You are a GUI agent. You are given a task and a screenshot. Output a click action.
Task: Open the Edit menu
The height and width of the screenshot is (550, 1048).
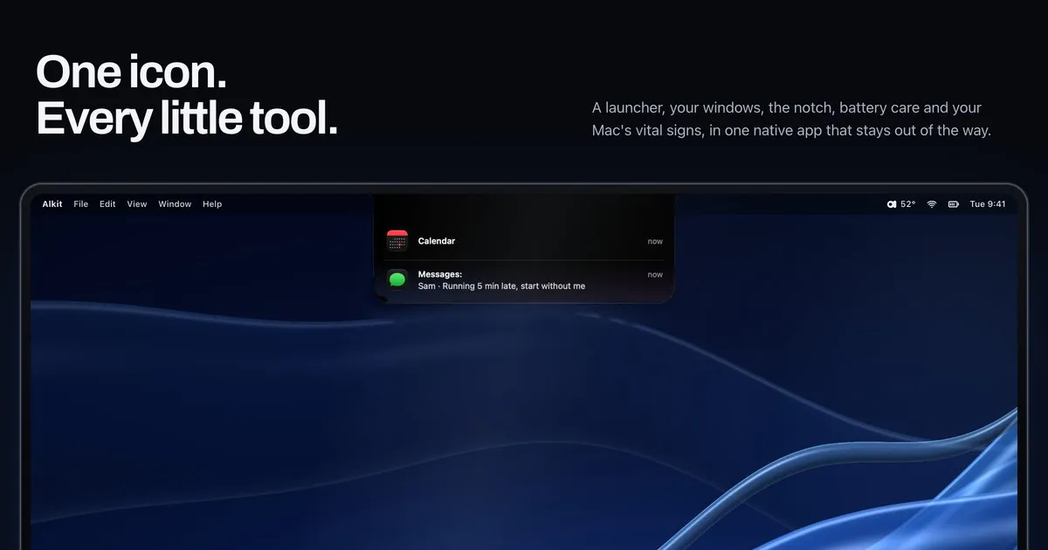click(107, 204)
